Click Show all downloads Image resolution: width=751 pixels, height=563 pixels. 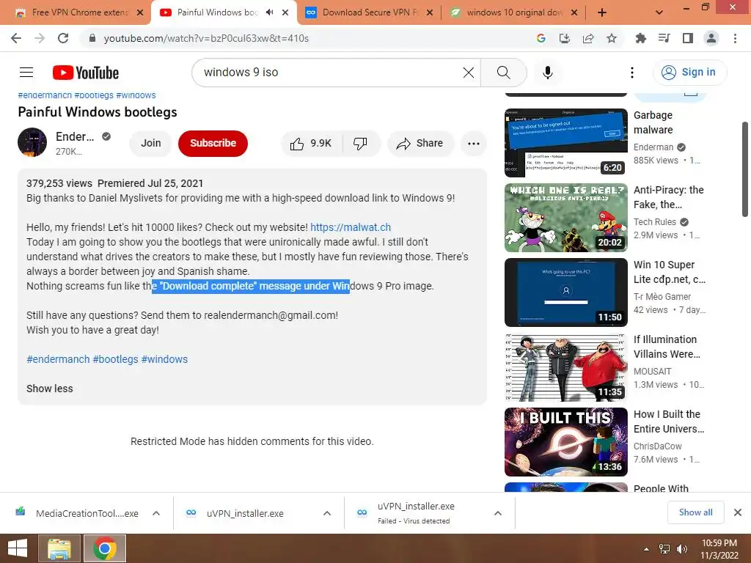pos(695,512)
